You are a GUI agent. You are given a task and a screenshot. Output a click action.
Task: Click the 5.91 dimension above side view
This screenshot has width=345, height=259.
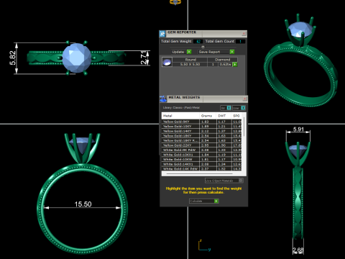click(x=298, y=129)
